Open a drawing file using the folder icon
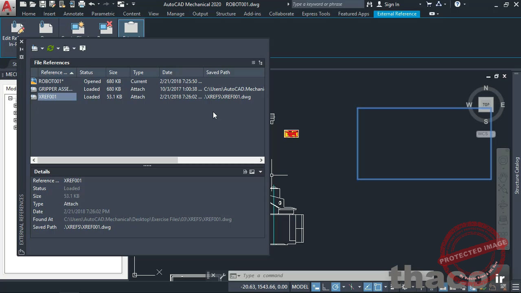The width and height of the screenshot is (521, 293). coord(33,4)
